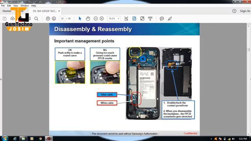Open the File menu

click(3, 5)
